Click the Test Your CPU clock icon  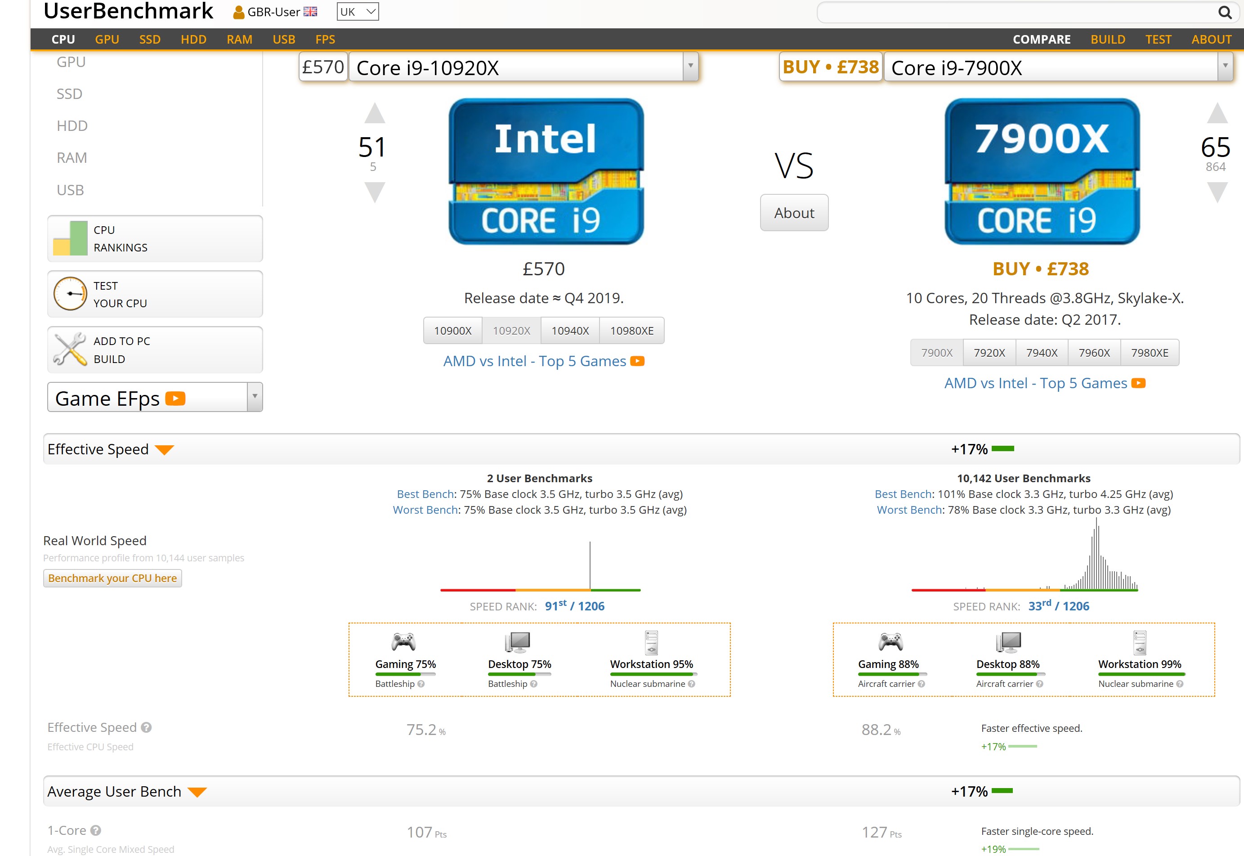pos(70,294)
